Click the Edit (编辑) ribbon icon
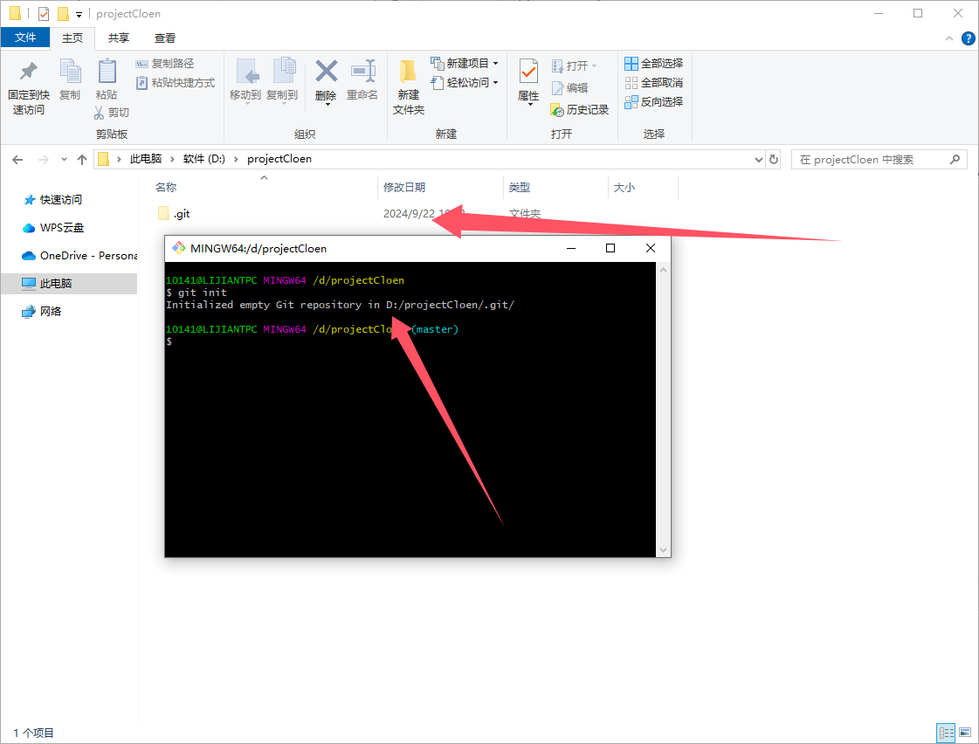Screen dimensions: 979x744 click(x=557, y=88)
